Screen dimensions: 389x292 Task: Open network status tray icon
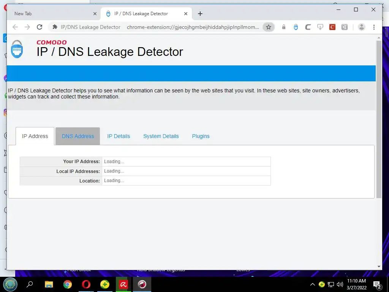[x=331, y=284]
